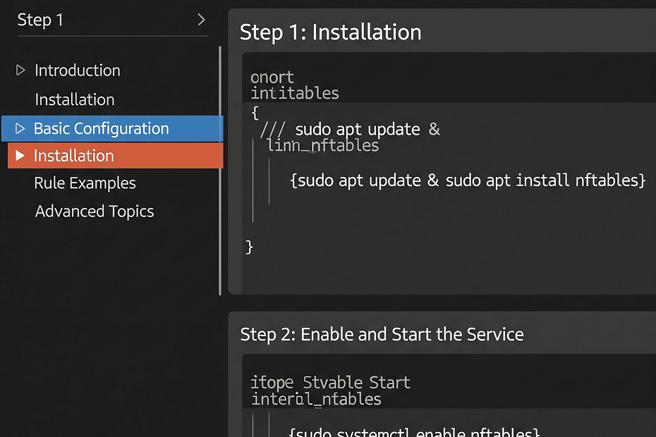
Task: Jump to Step 2: Enable and Start heading
Action: tap(382, 334)
